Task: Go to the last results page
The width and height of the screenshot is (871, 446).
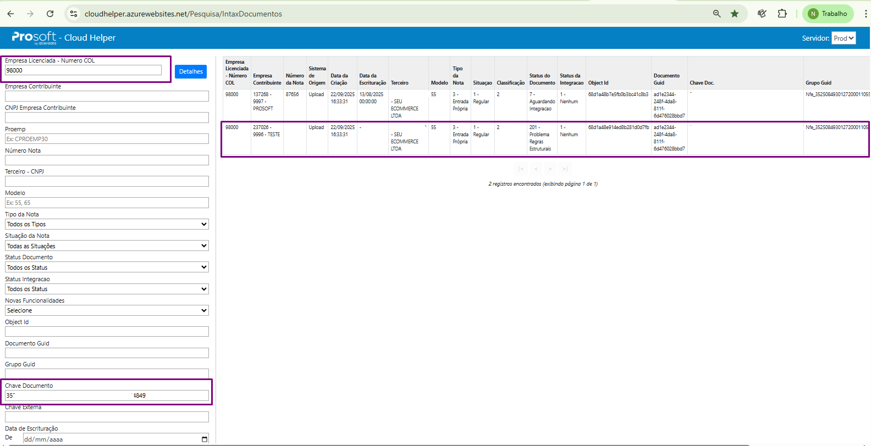Action: click(565, 169)
